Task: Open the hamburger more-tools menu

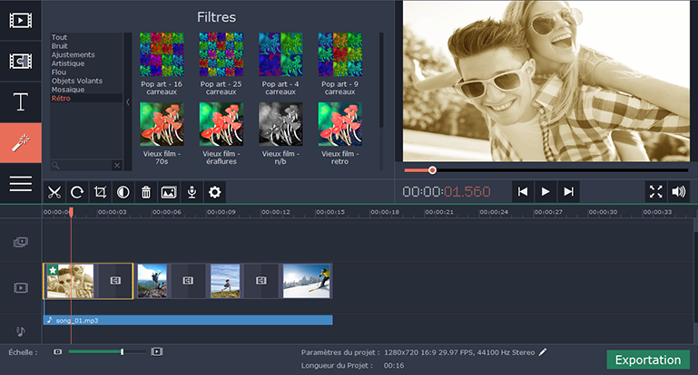Action: point(21,184)
